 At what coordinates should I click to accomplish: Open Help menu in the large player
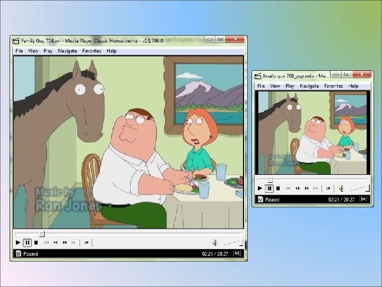tap(111, 51)
